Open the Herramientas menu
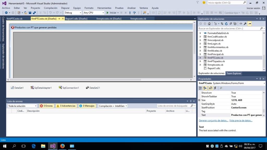Viewport: 267px width, 150px height. (104, 8)
